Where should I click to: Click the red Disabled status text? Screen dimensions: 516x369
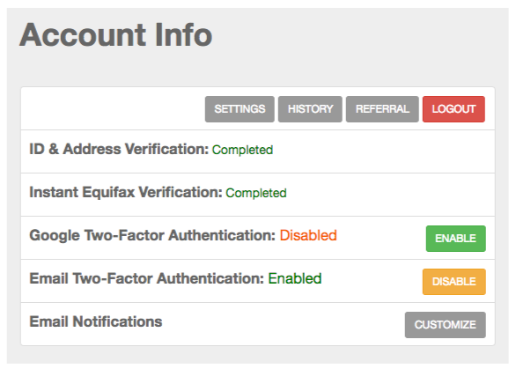pyautogui.click(x=308, y=235)
